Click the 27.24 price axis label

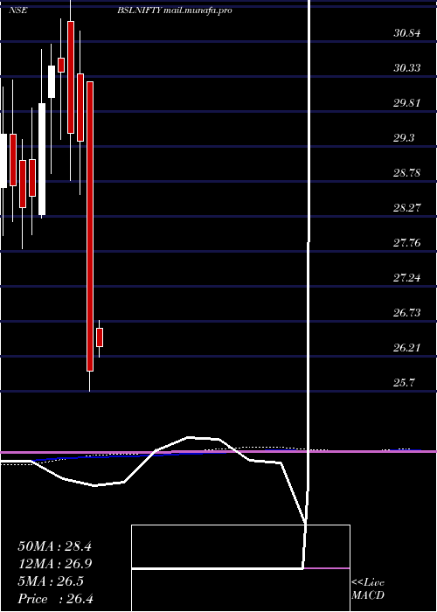coord(407,278)
